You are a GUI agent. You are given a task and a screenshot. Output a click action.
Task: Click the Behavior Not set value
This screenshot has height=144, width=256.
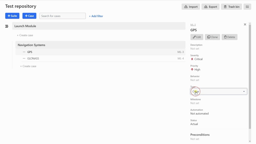195,80
